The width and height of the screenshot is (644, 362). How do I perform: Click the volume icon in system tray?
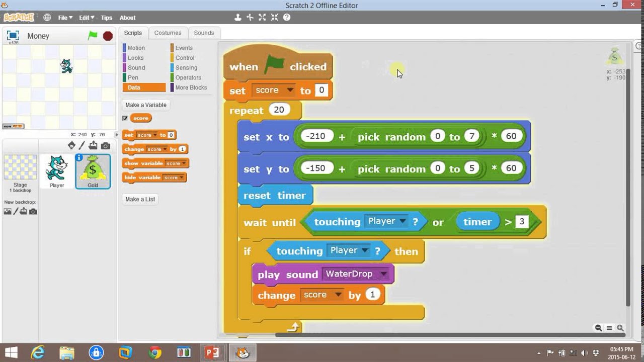(x=584, y=352)
